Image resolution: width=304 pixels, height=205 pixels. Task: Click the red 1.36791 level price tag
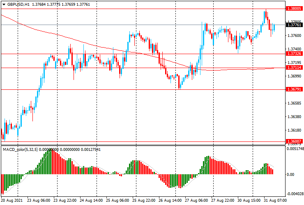[294, 89]
